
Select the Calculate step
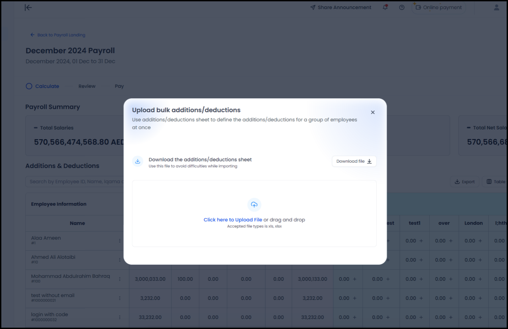(43, 86)
